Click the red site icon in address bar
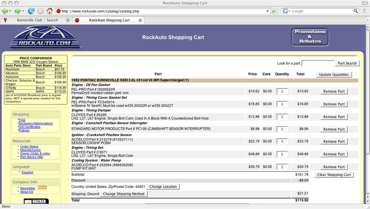370x209 pixels. click(58, 11)
